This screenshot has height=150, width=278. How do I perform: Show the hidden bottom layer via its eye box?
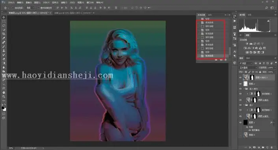[x=241, y=135]
